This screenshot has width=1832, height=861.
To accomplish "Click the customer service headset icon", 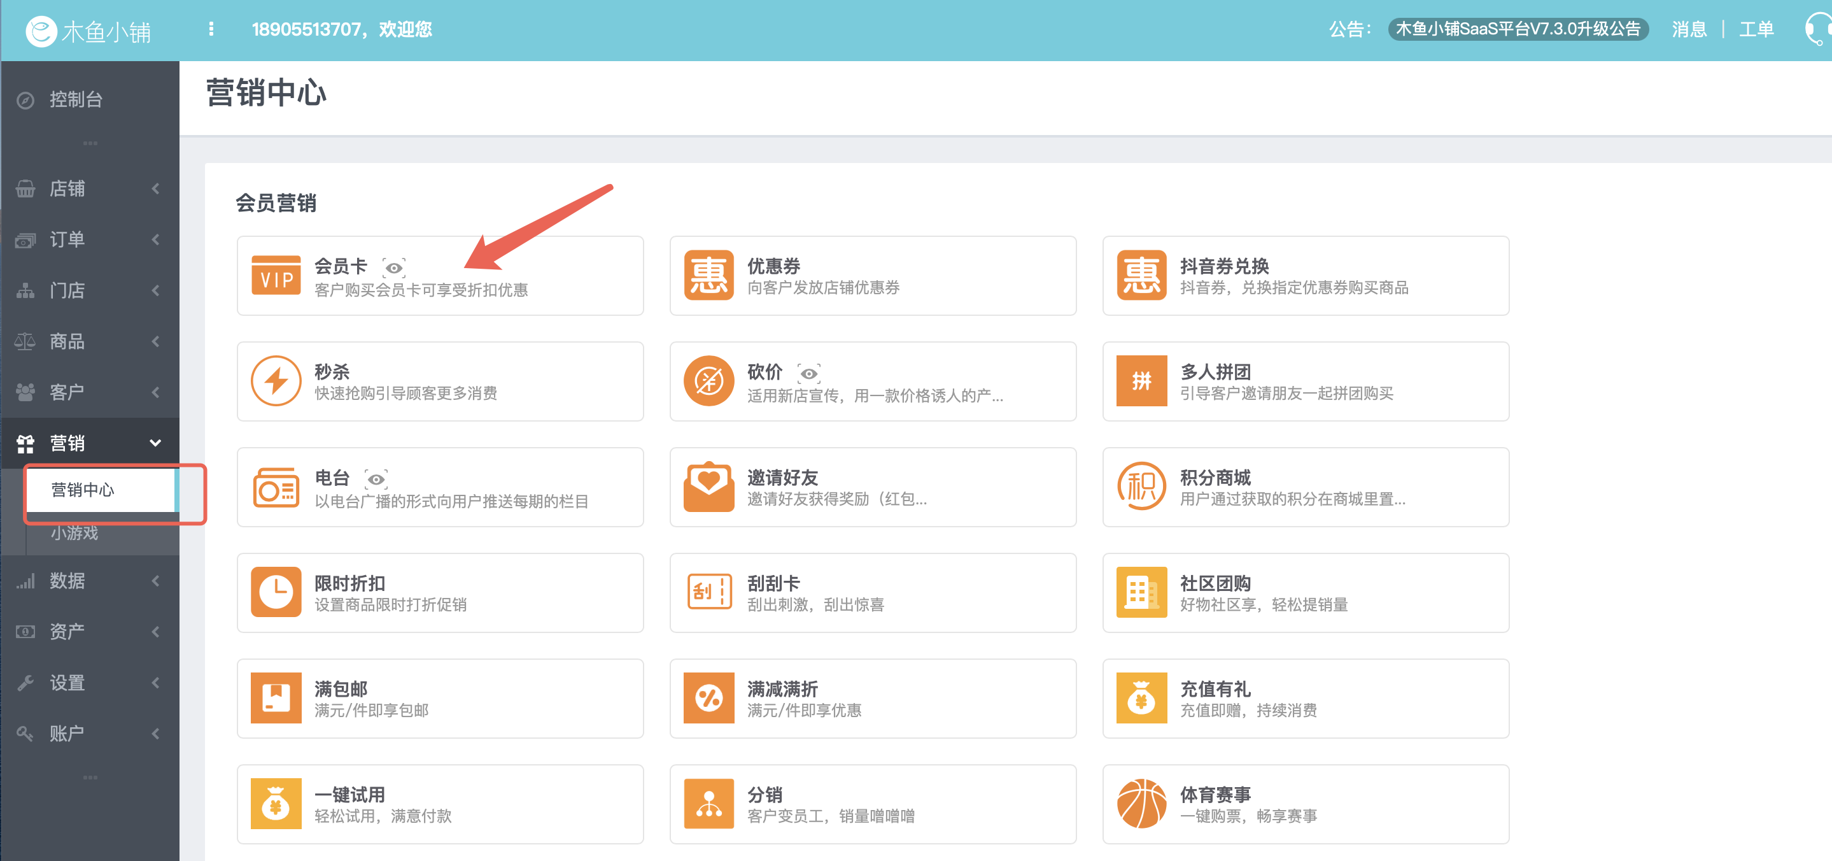I will click(1819, 31).
